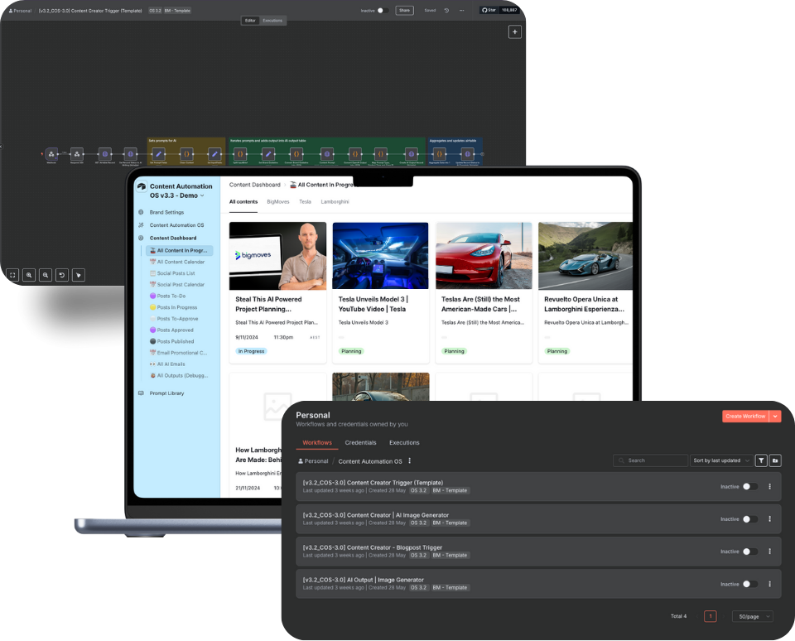Click the fit-to-view canvas icon
The image size is (795, 641).
12,275
